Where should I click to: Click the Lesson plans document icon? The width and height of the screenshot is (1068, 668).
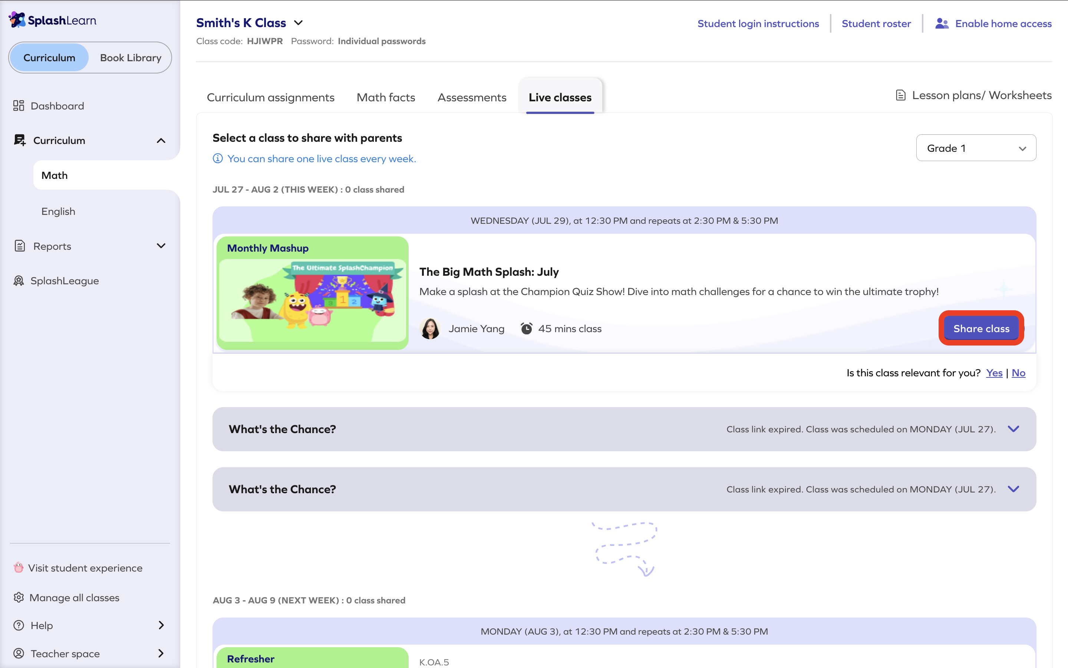(x=901, y=95)
